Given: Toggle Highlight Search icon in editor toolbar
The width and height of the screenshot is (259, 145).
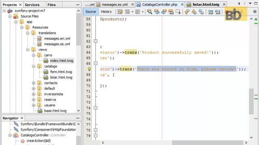Looking at the screenshot, I should (x=171, y=12).
